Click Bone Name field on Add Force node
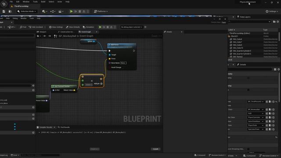Screen dimensions: 281x158 (123, 63)
